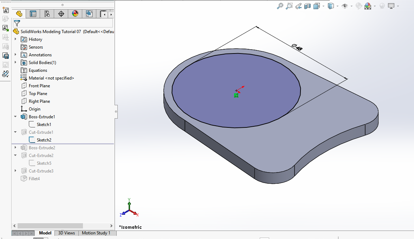Open the PropertyManager tab

33,14
